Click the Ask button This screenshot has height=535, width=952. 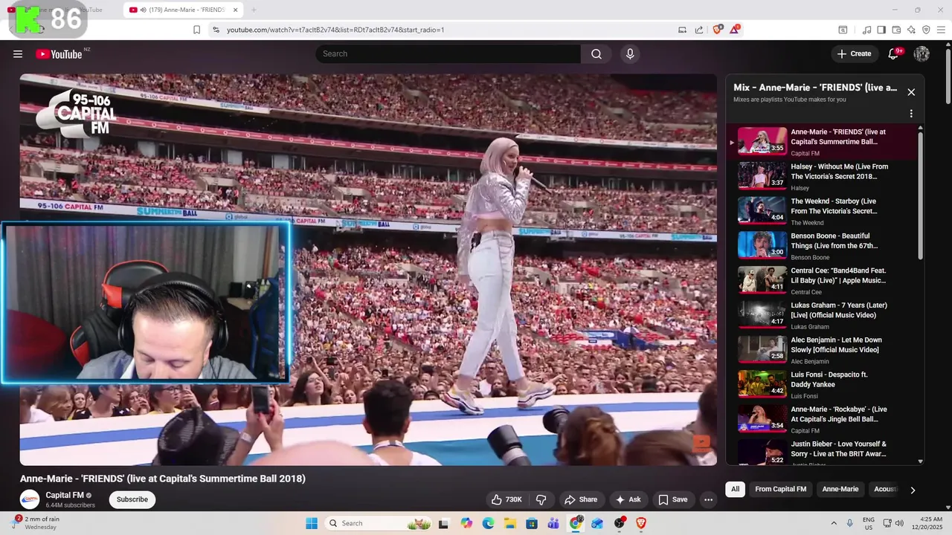(628, 499)
